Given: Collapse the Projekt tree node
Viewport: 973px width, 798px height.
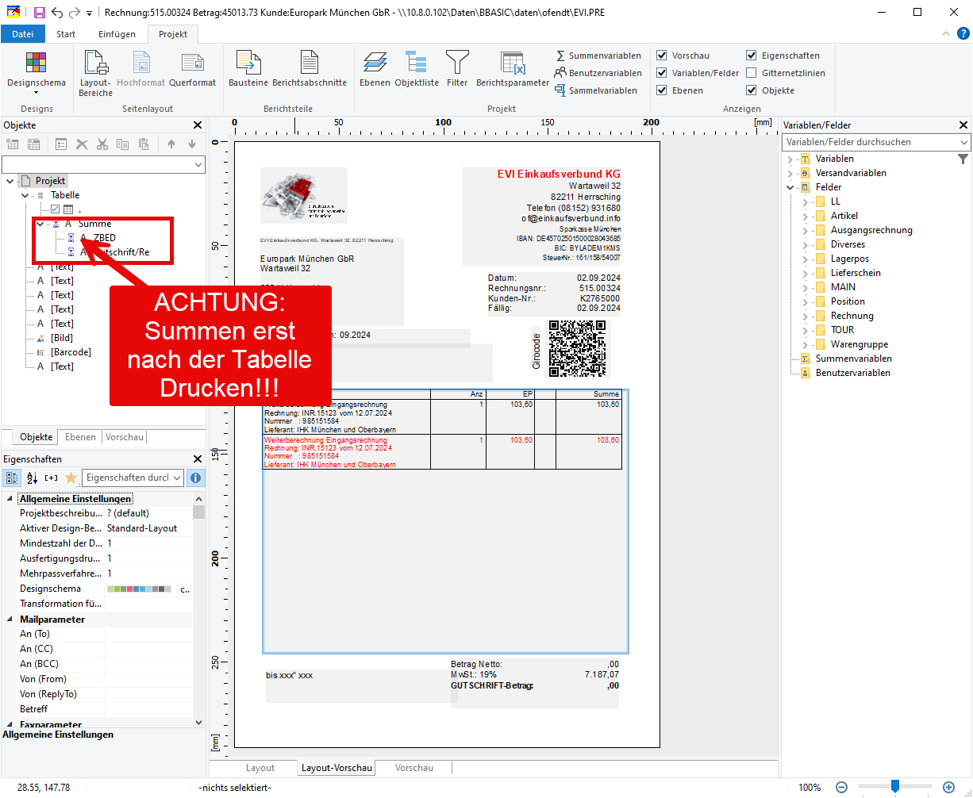Looking at the screenshot, I should [10, 181].
